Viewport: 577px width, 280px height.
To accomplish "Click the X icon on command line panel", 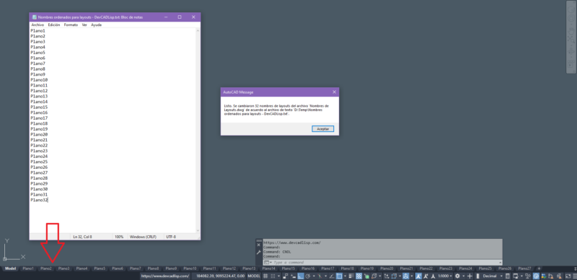I will [x=259, y=245].
